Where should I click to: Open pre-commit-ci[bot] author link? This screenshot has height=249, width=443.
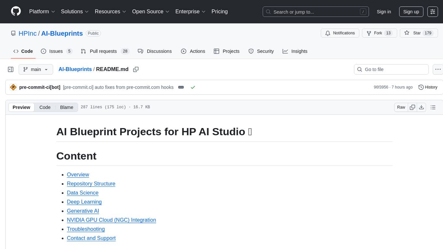40,87
